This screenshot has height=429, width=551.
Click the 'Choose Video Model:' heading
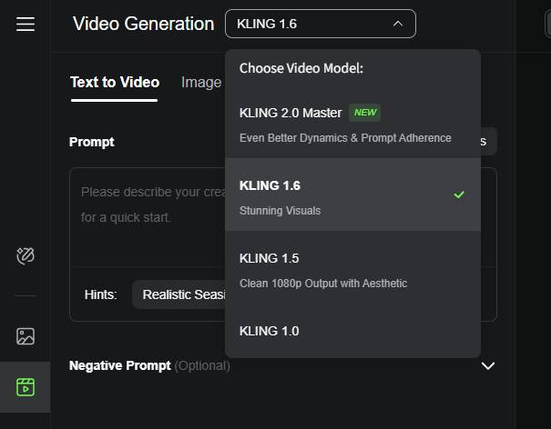point(301,68)
